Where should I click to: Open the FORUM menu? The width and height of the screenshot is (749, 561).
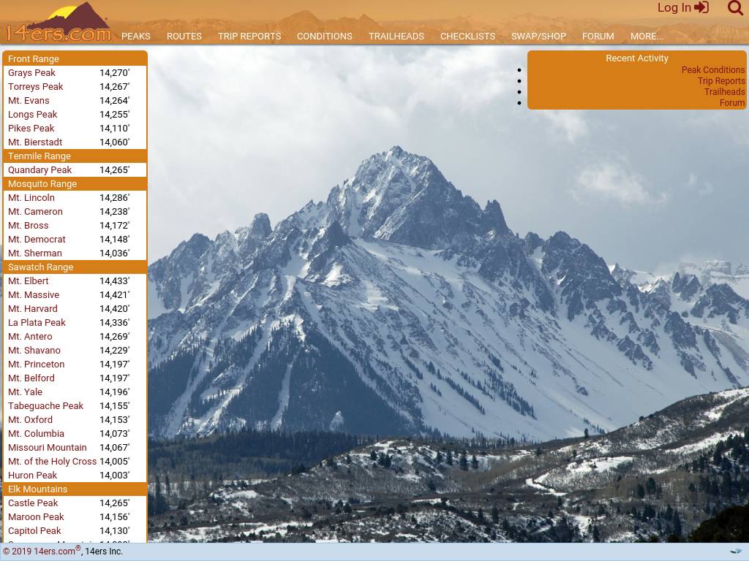(598, 37)
